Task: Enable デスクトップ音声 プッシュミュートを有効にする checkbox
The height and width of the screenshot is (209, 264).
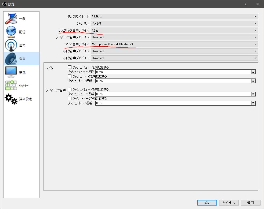Action: coord(70,89)
